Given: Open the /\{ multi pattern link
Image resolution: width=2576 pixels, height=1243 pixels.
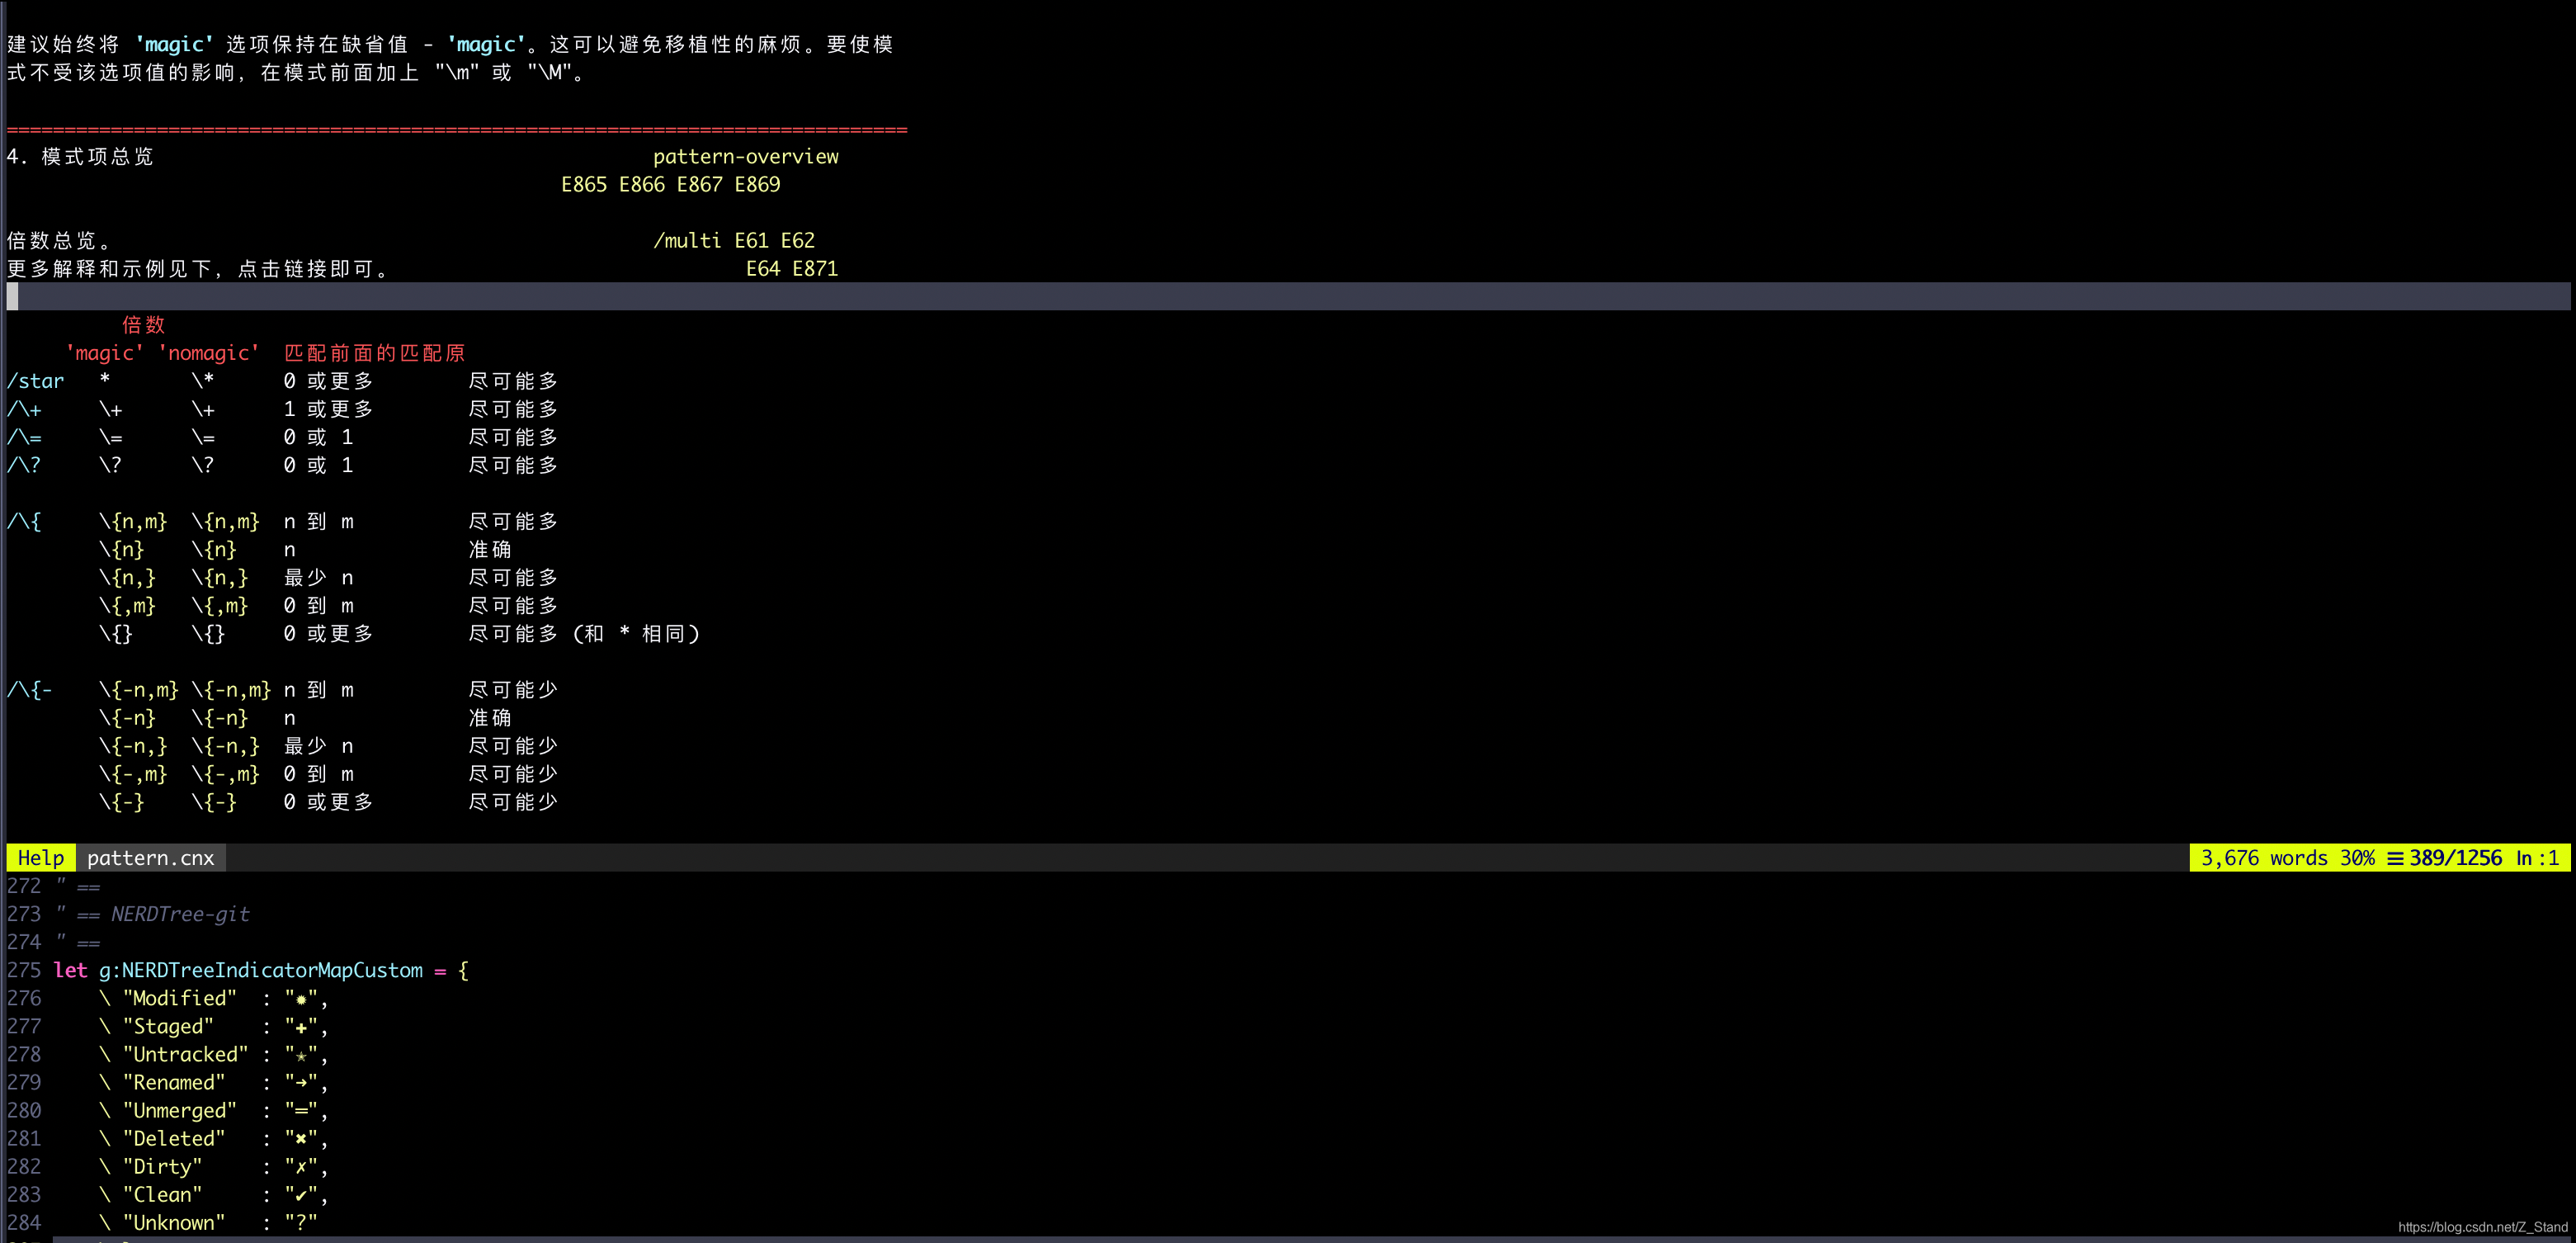Looking at the screenshot, I should coord(24,522).
